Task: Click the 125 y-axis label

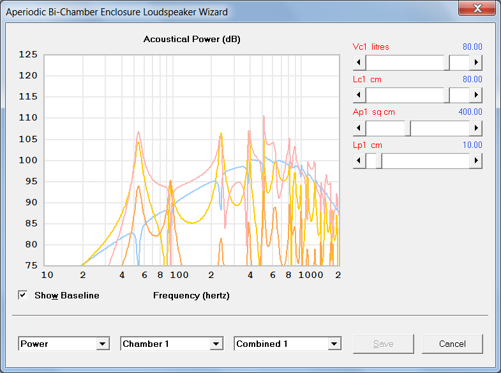Action: click(28, 55)
